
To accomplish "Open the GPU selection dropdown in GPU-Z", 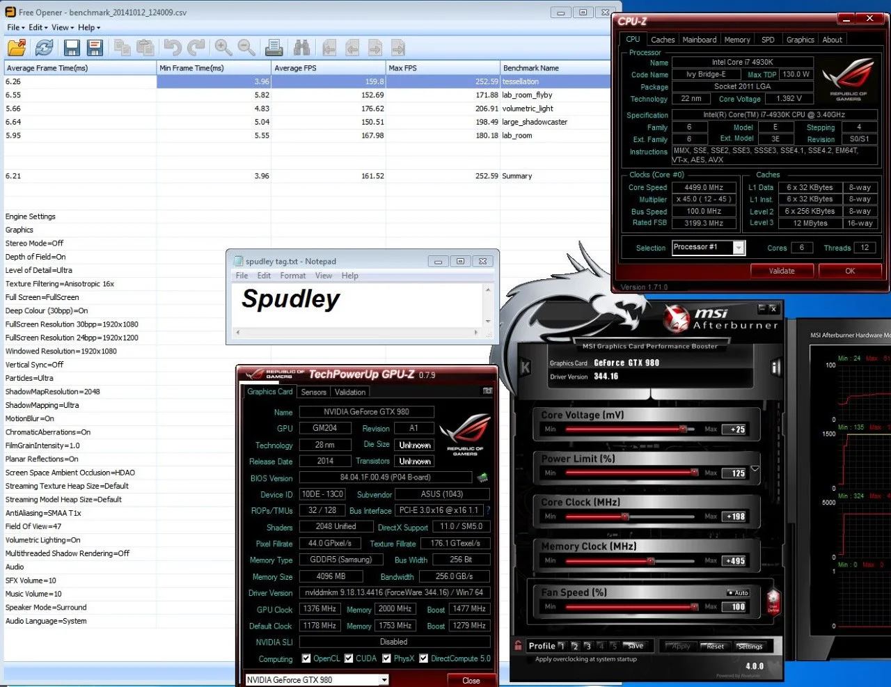I will (x=384, y=680).
